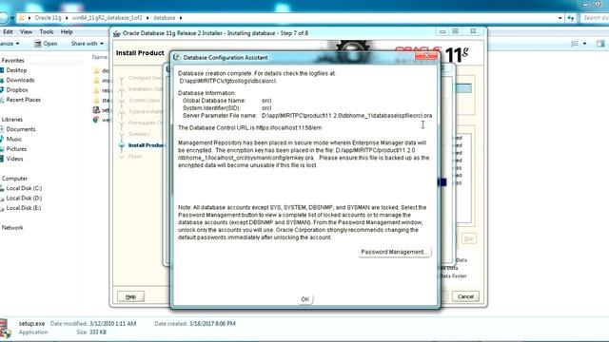Open the Edit menu in Explorer
The image size is (609, 342).
8,31
